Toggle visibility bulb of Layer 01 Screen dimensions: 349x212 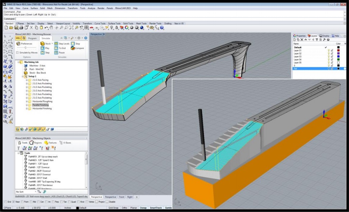coord(329,50)
